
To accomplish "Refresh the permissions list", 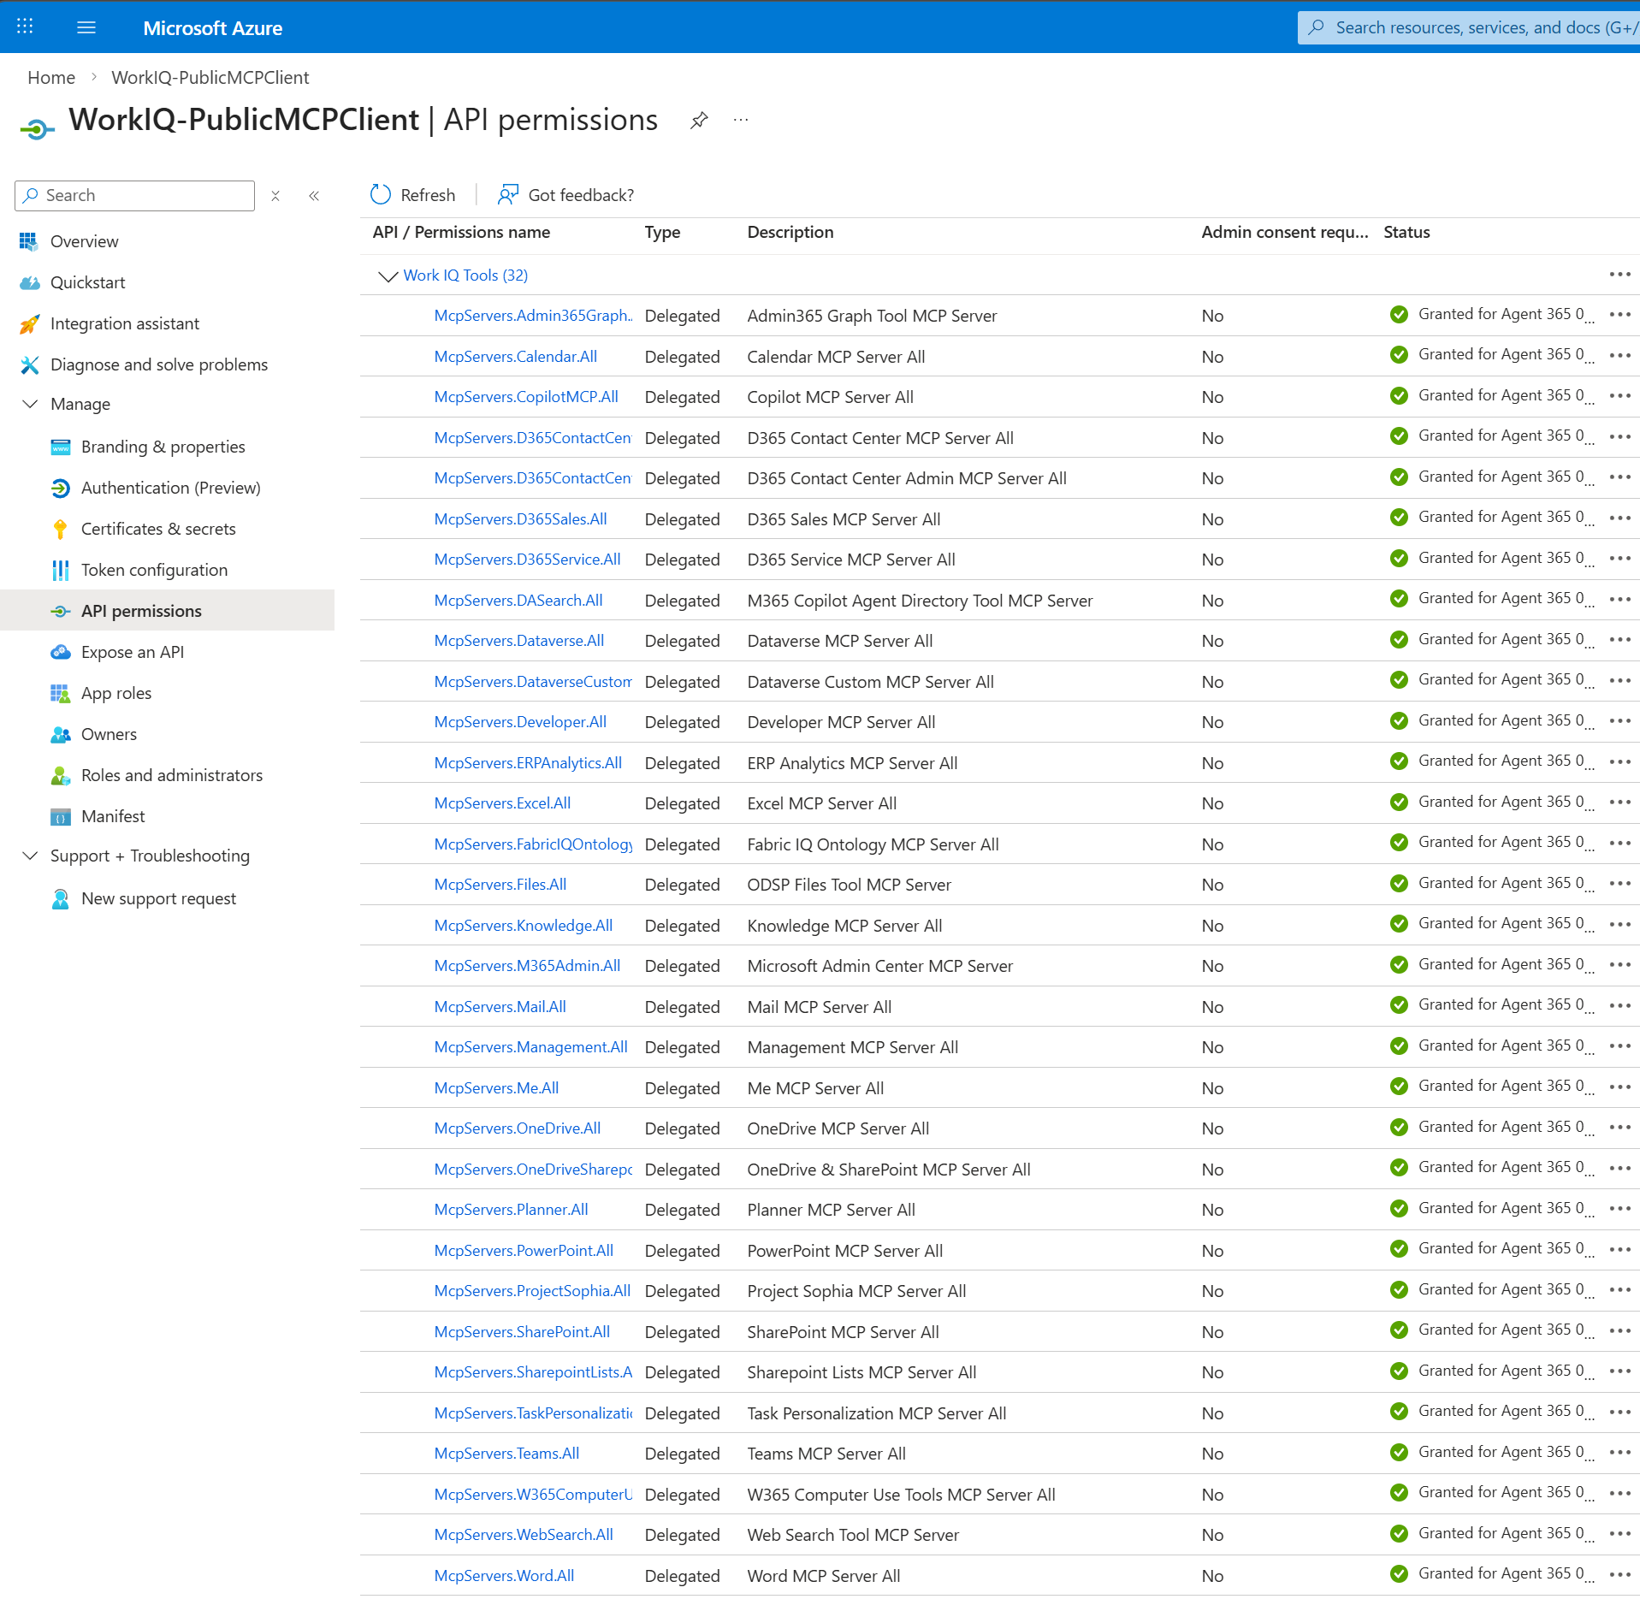I will pyautogui.click(x=412, y=194).
